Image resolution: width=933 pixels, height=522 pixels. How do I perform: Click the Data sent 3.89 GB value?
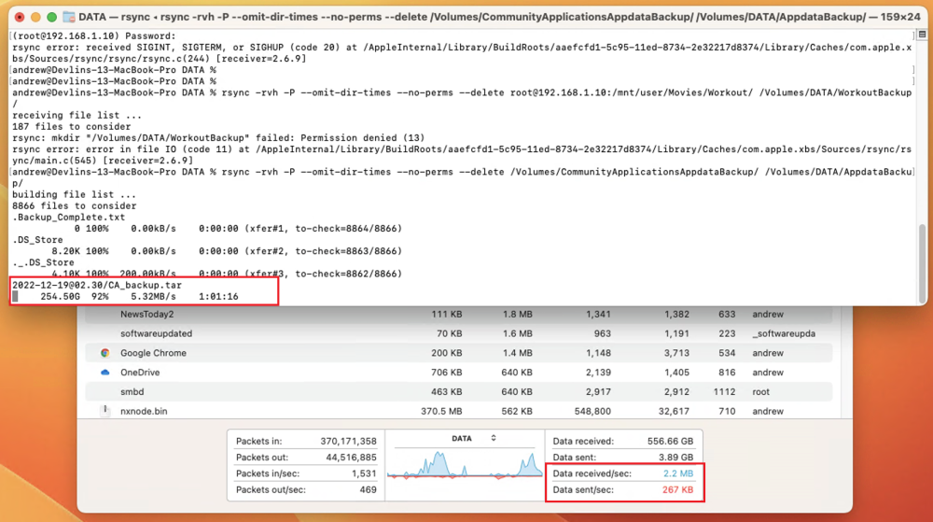pyautogui.click(x=675, y=458)
